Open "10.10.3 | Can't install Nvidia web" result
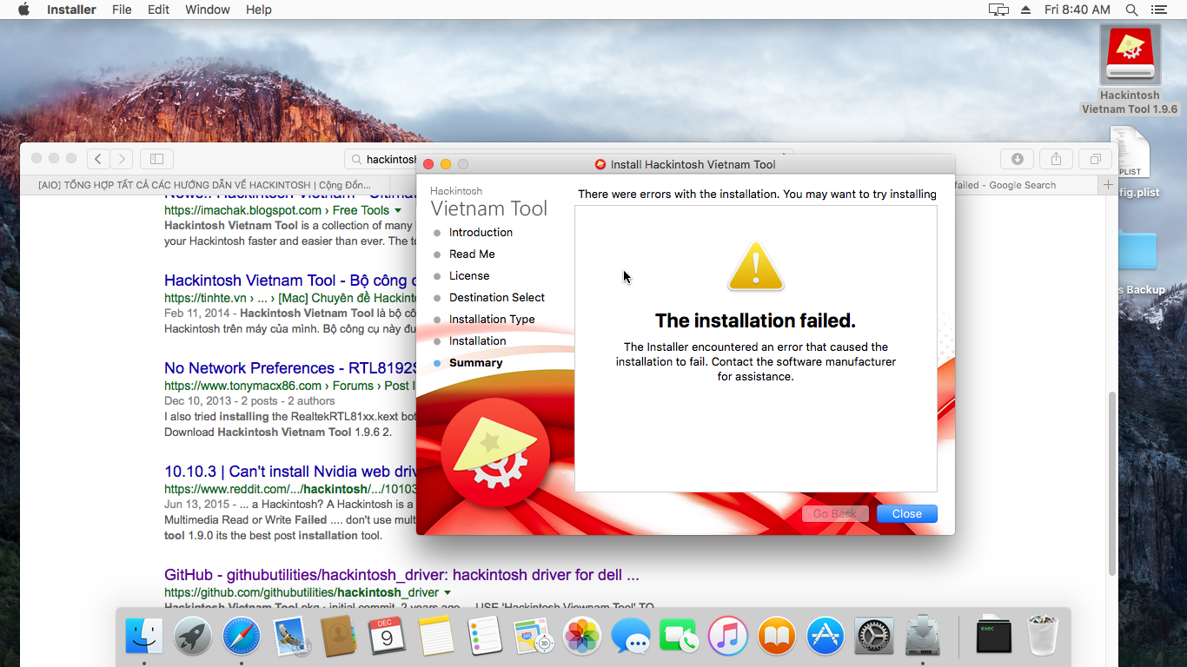The height and width of the screenshot is (667, 1187). [x=290, y=472]
